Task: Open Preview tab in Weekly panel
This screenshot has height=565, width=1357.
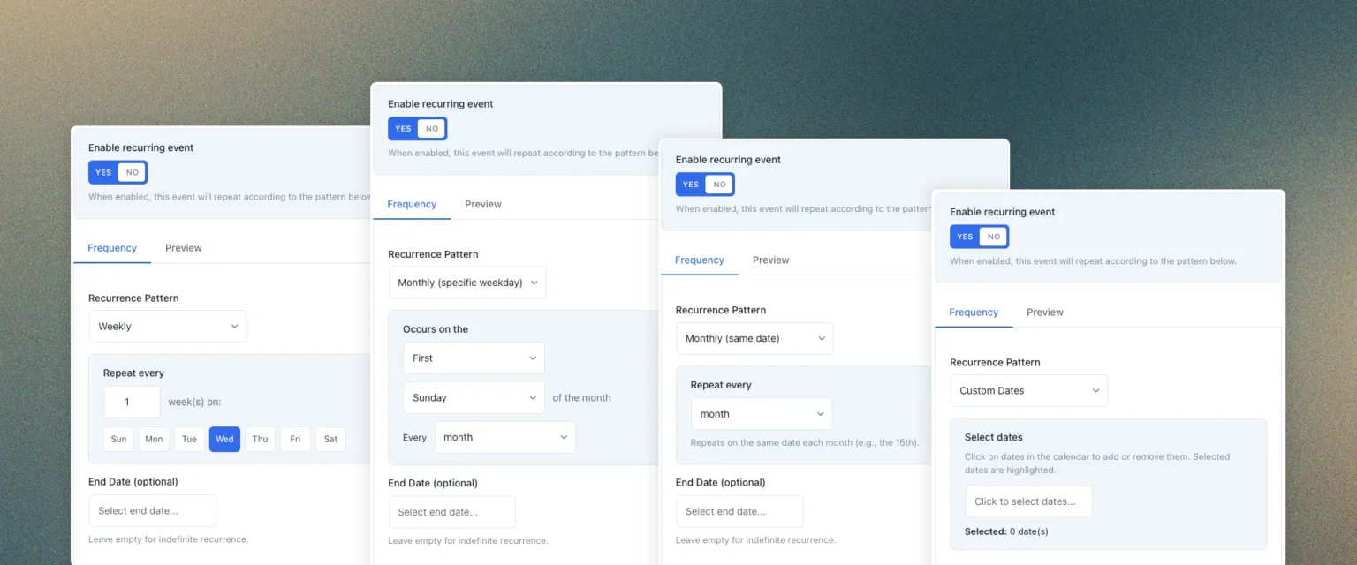Action: coord(184,248)
